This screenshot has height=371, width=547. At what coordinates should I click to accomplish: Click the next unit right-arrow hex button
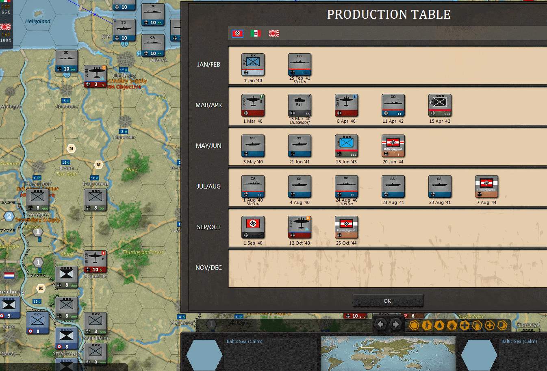[x=395, y=324]
